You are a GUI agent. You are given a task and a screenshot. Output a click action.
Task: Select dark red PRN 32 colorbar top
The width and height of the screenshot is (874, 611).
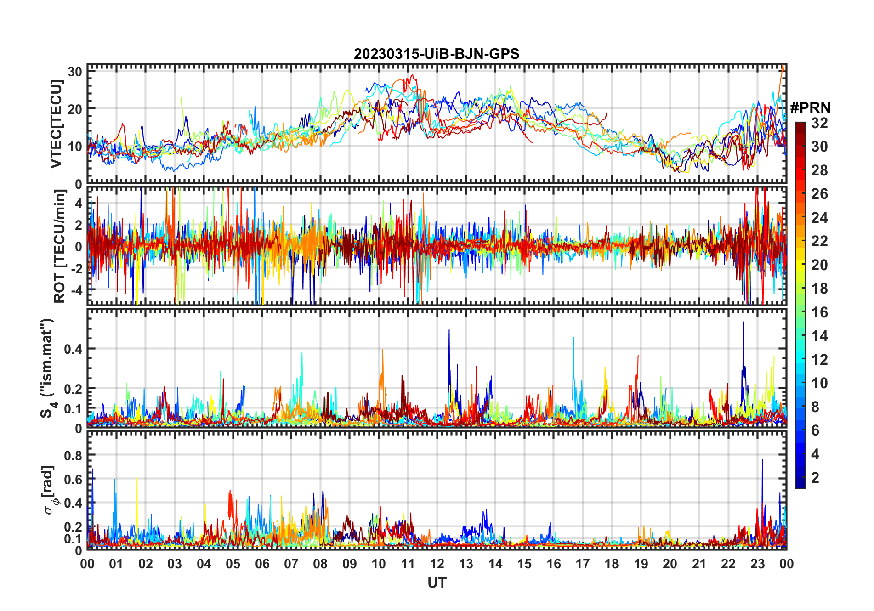[800, 126]
